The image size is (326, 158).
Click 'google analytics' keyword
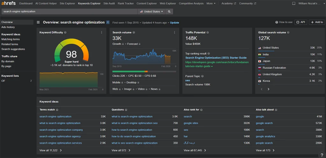(266, 136)
